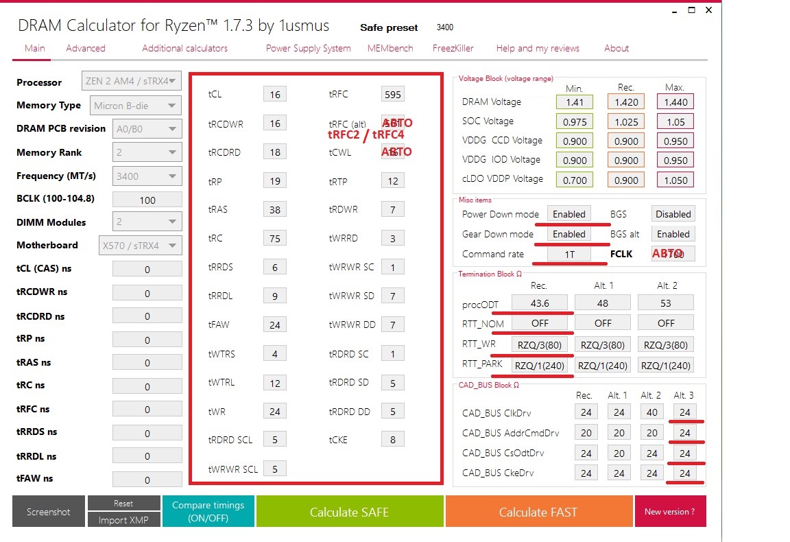Close the DRAM Calculator window

click(x=708, y=10)
